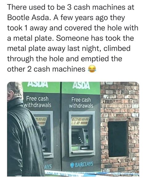Click the 'BARCLAYS' wordmark under right ATM
The image size is (146, 180).
click(84, 165)
